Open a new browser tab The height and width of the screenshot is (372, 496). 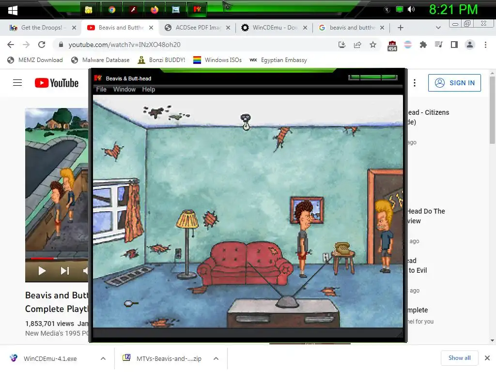[x=400, y=28]
